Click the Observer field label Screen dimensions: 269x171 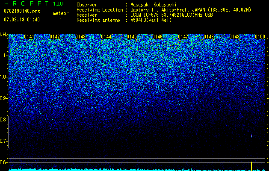[x=87, y=5]
